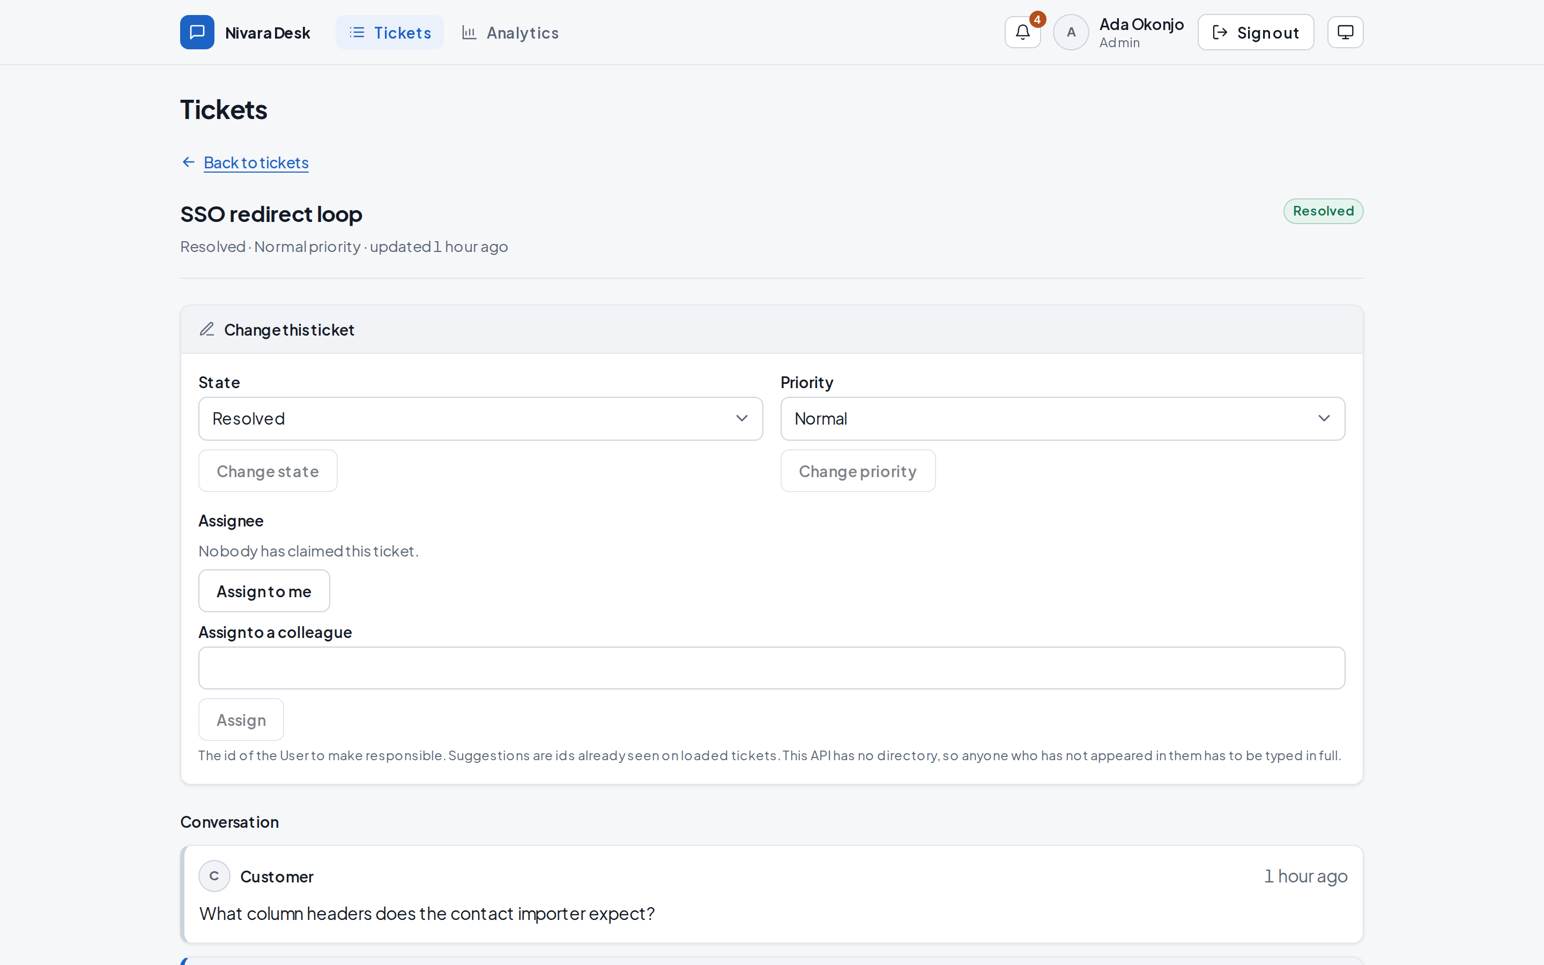Open the notifications bell

tap(1023, 32)
